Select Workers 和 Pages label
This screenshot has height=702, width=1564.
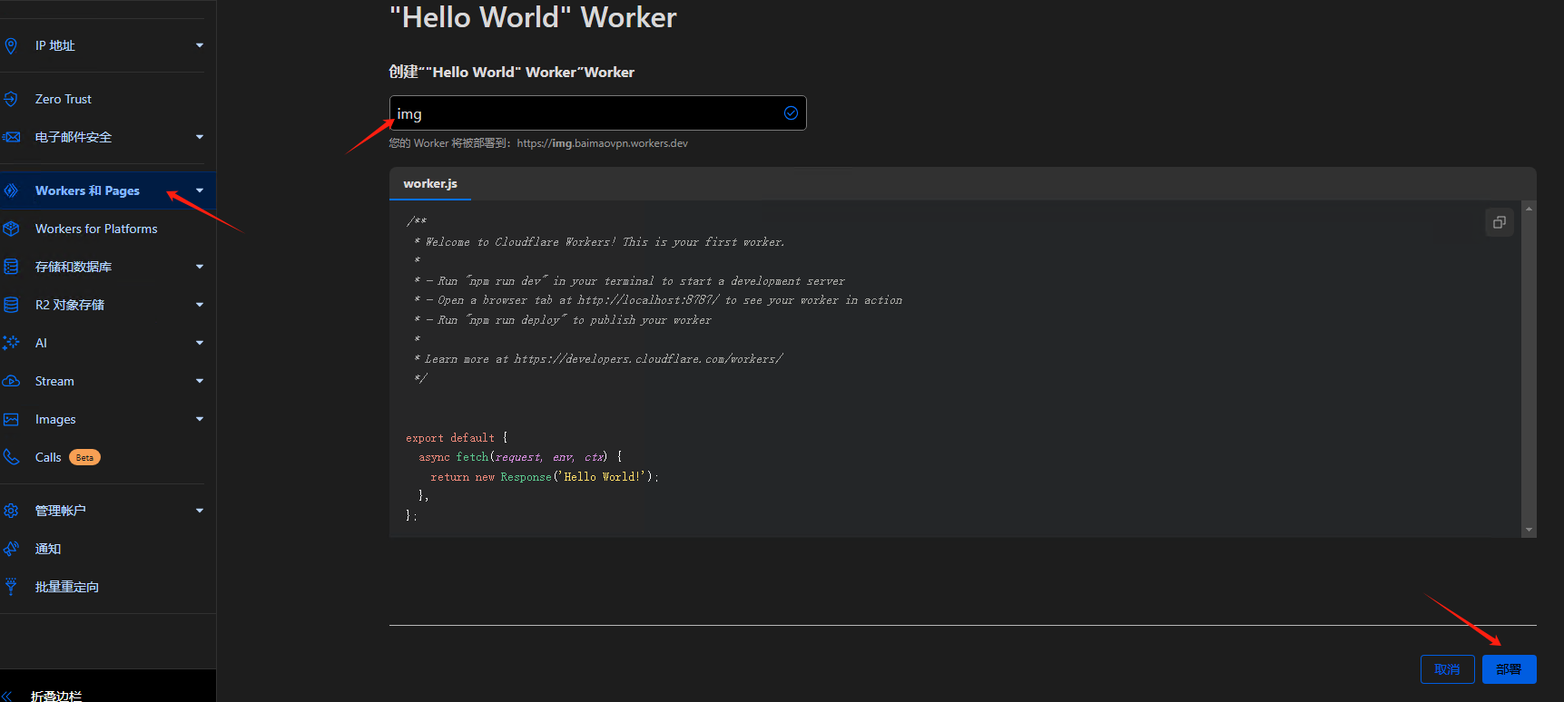click(x=87, y=190)
